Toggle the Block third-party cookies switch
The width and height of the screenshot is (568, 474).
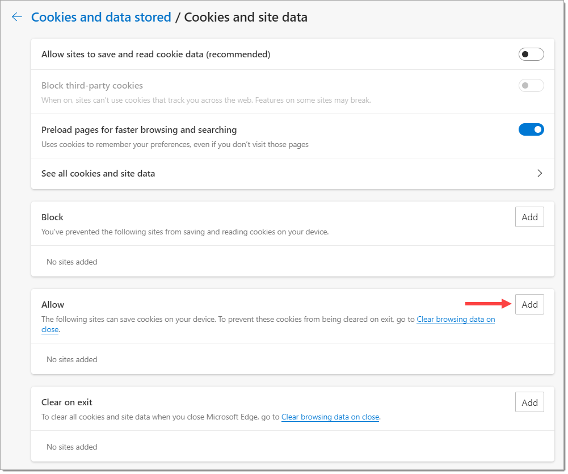click(531, 86)
